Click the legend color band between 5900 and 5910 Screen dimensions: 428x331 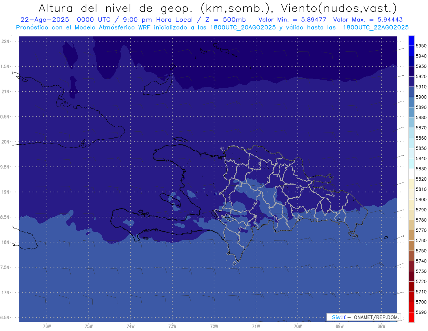point(411,92)
